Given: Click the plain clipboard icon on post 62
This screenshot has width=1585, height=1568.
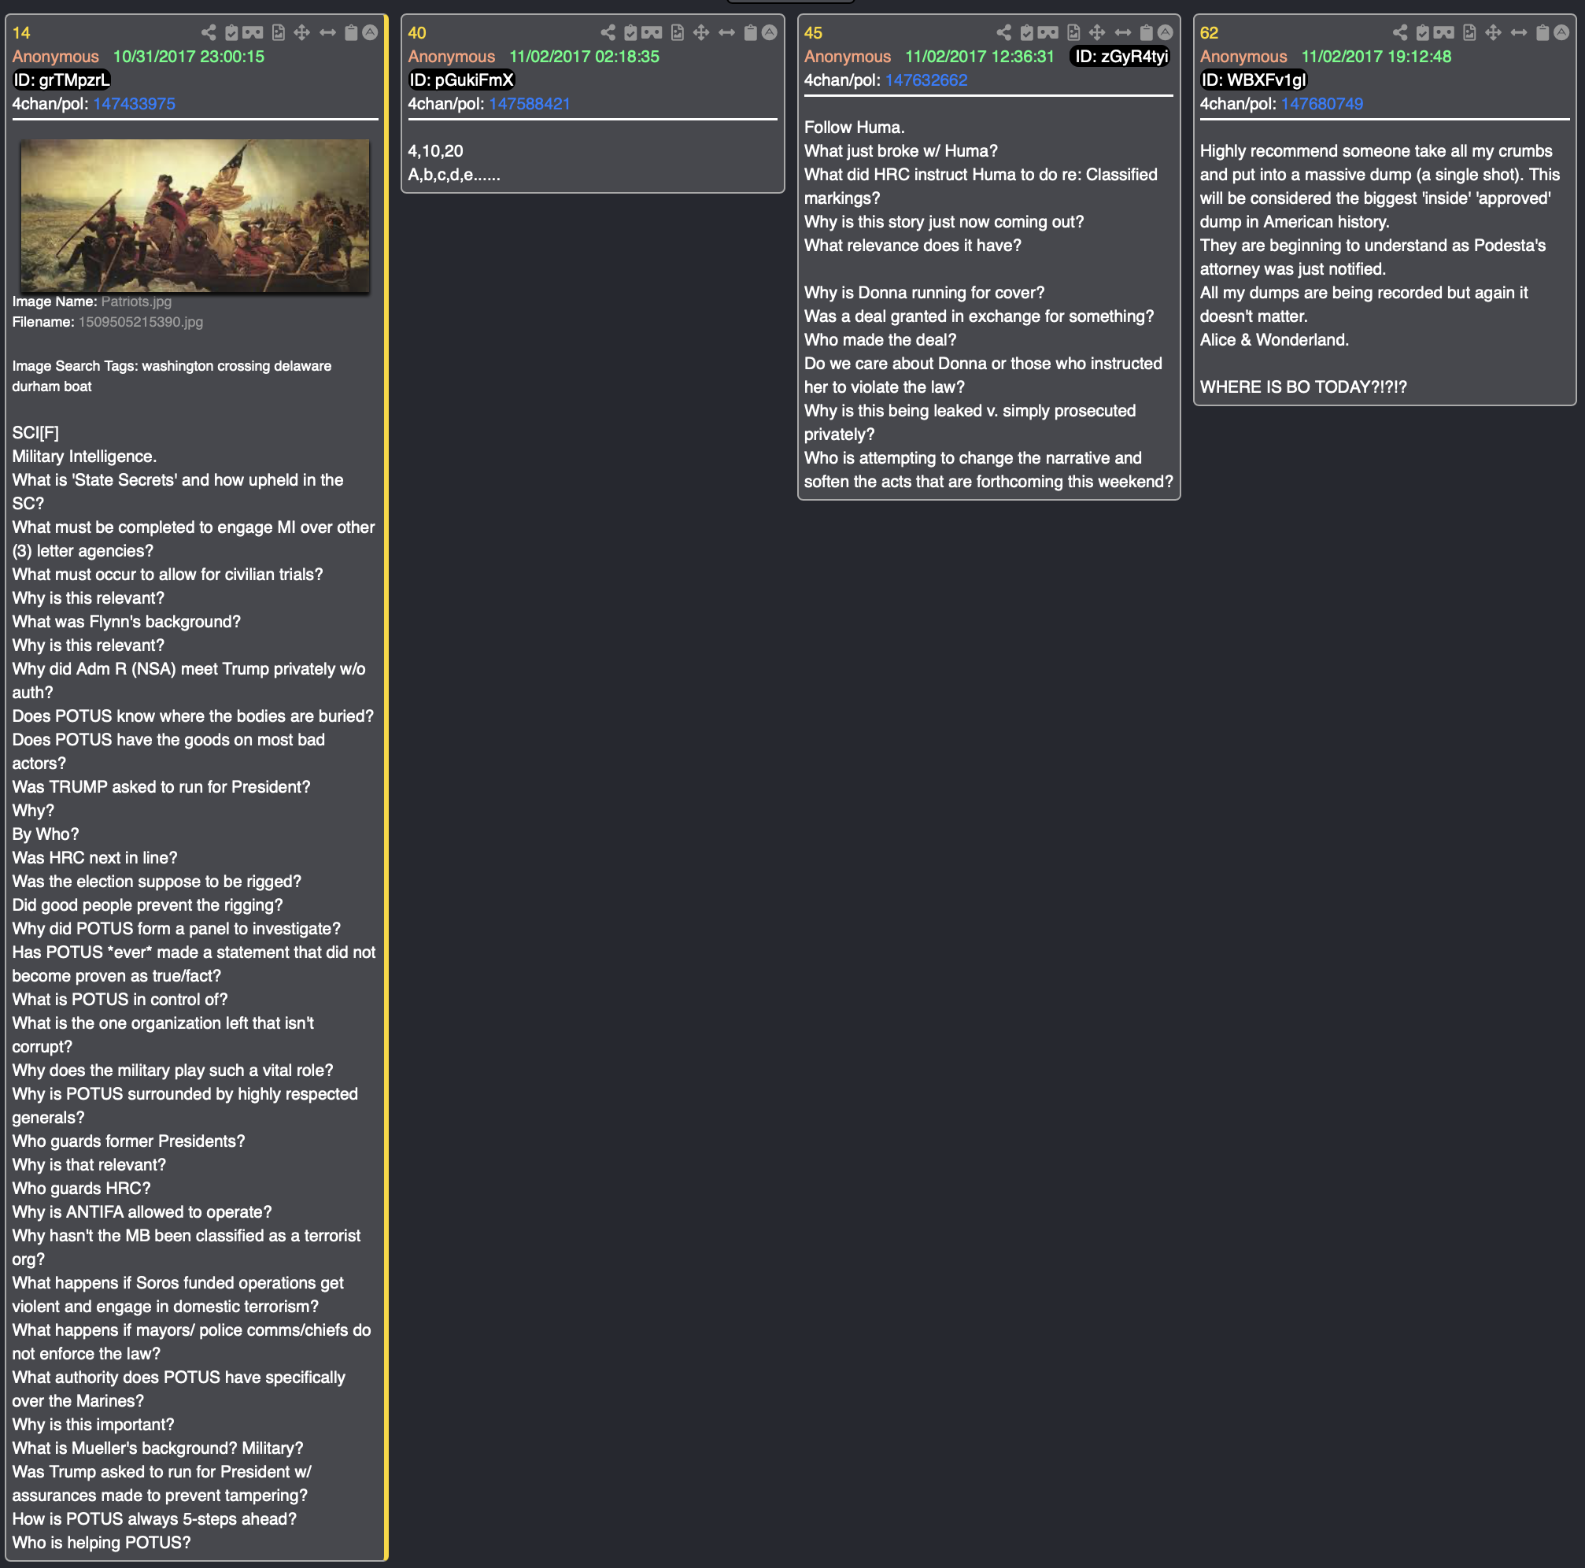Looking at the screenshot, I should 1543,33.
